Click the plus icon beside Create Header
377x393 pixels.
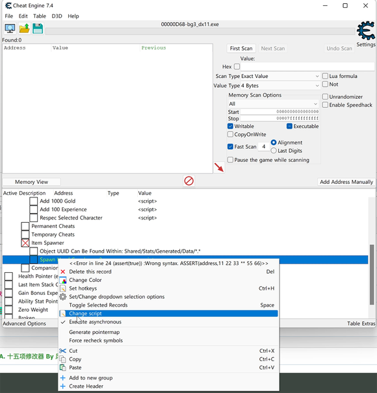[x=63, y=387]
